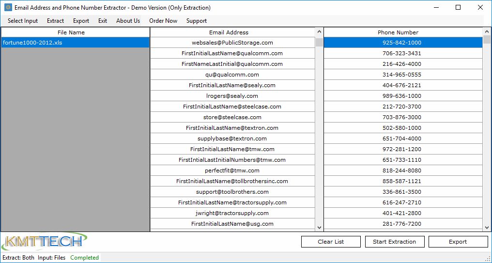
Task: Select phone number 404-676-2121
Action: (x=401, y=85)
